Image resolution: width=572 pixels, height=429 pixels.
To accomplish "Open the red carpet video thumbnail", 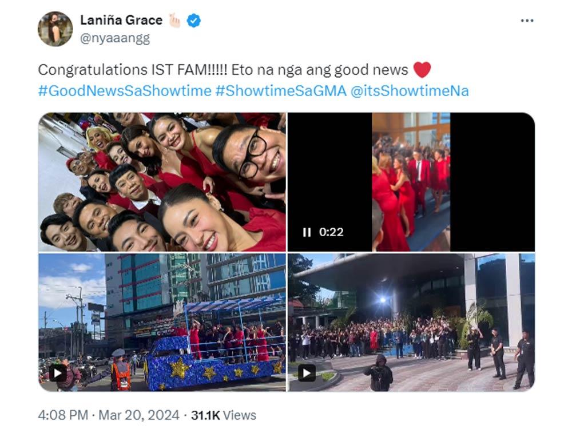I will click(x=411, y=182).
